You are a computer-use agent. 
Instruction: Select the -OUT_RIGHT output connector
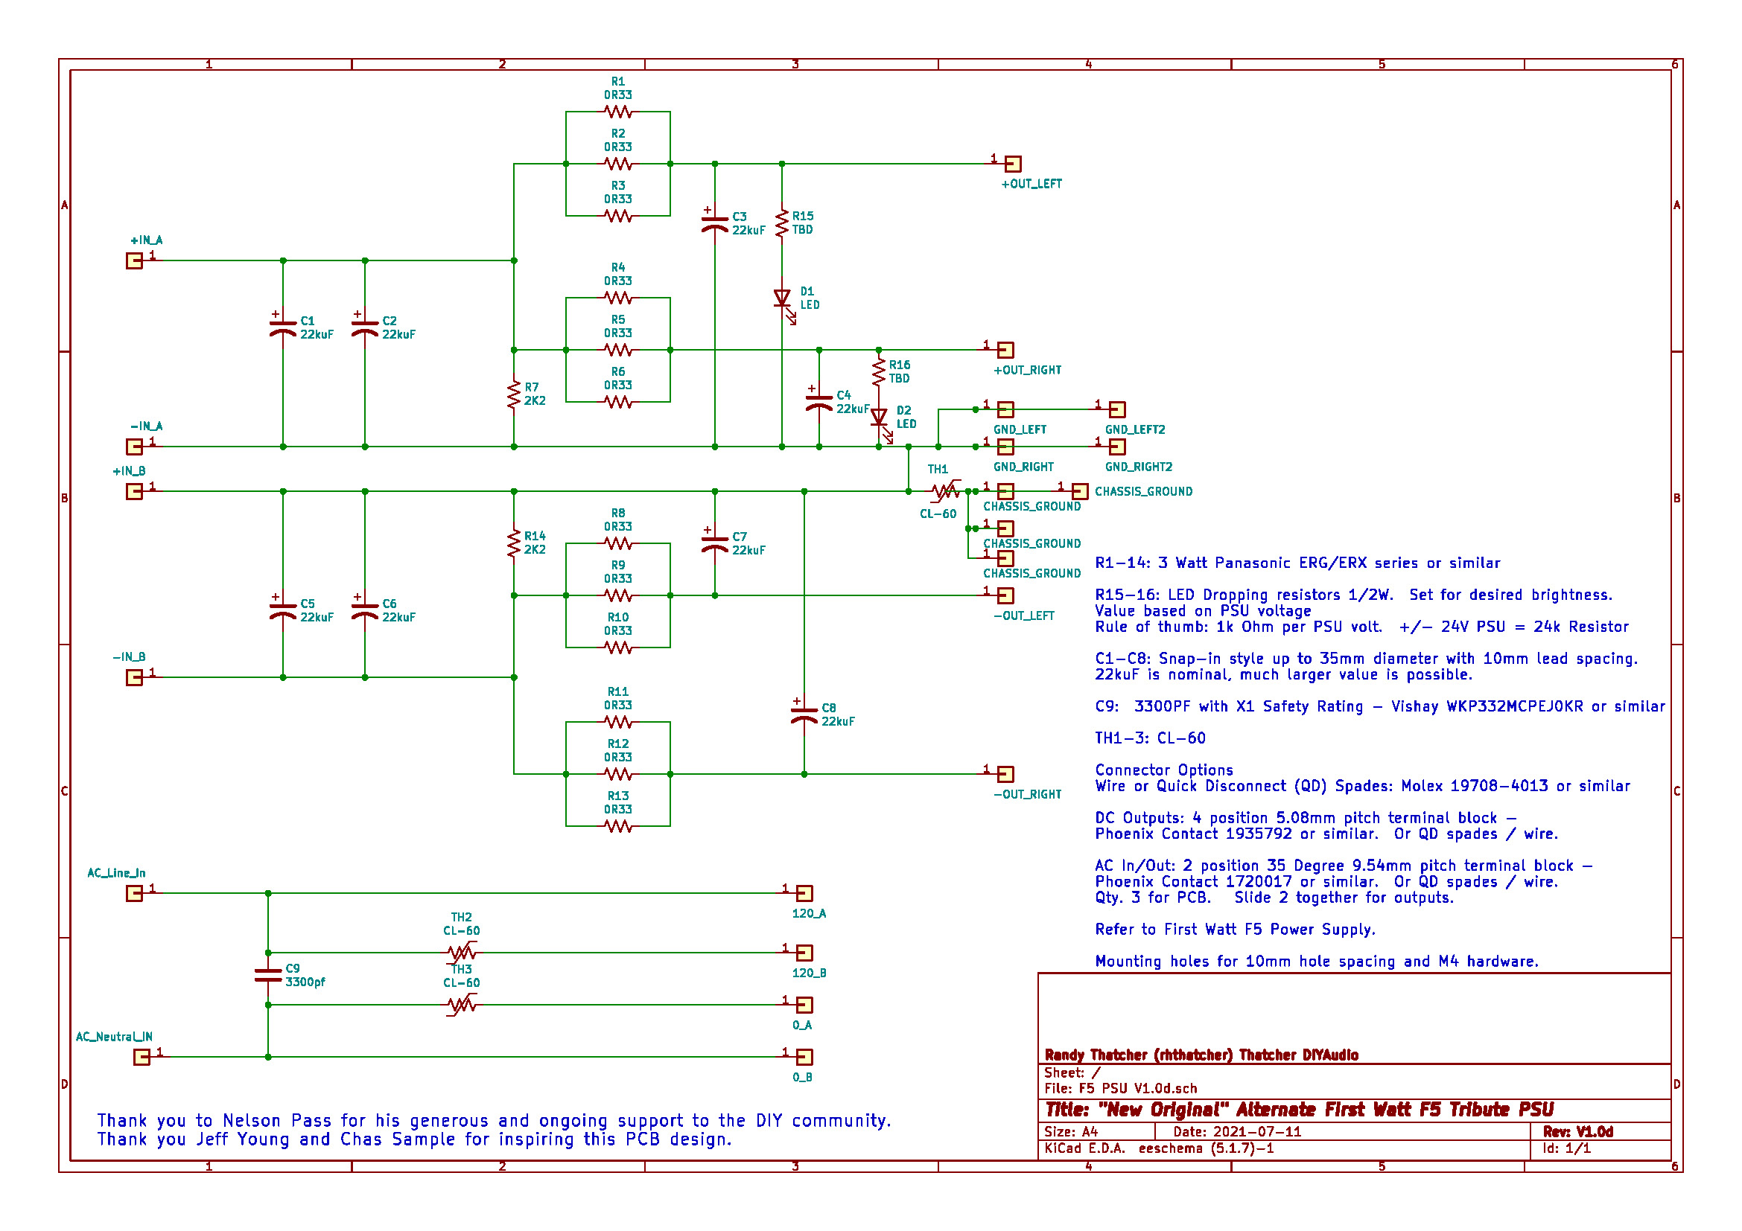point(1005,774)
